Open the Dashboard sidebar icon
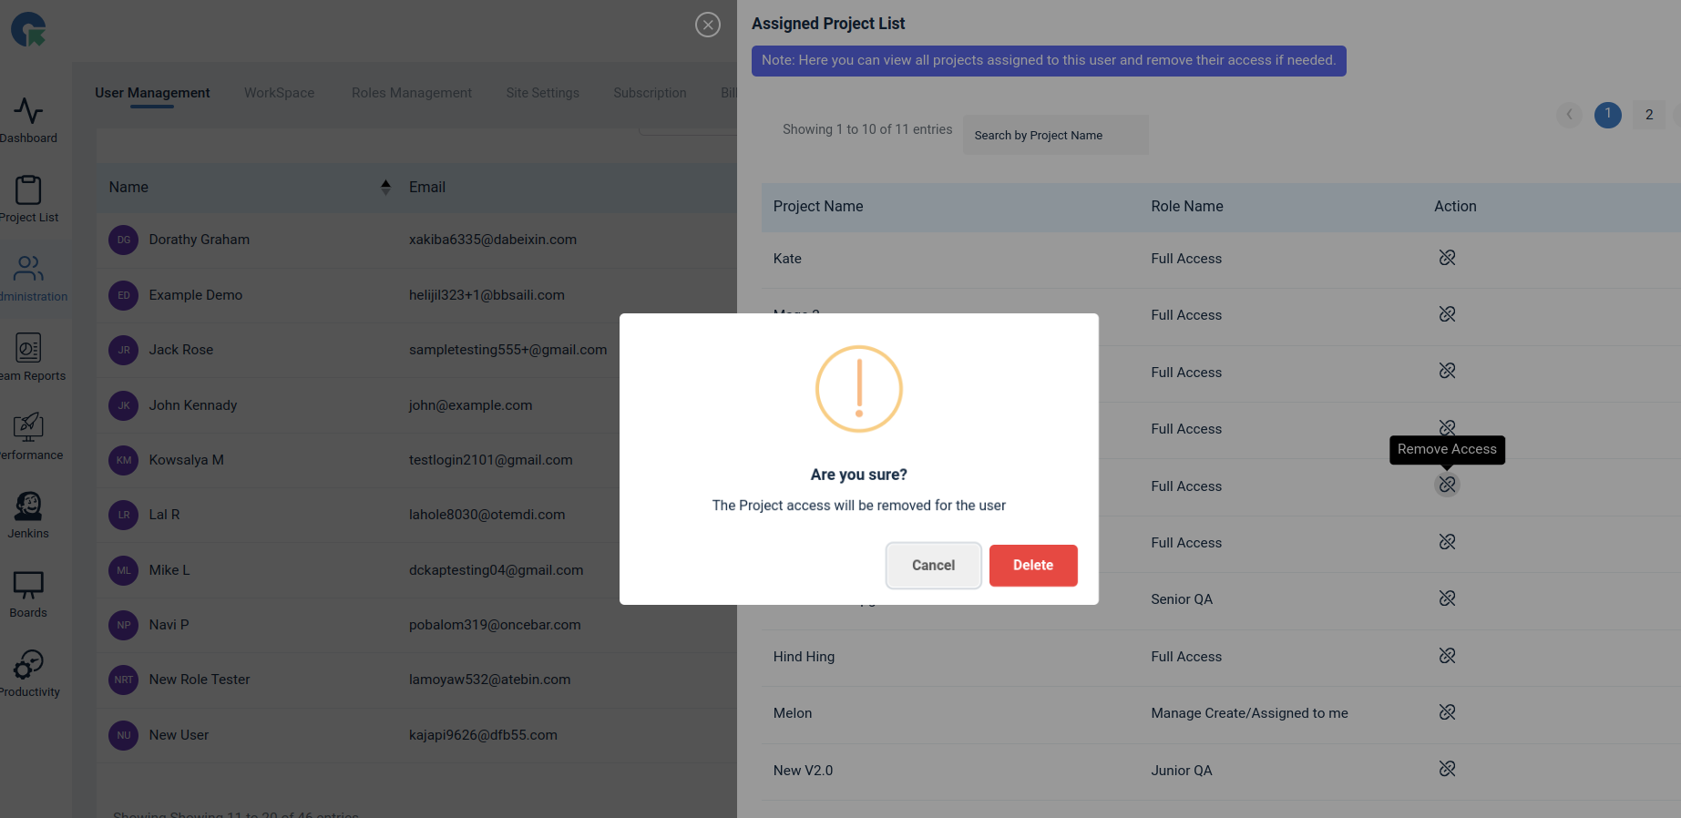Image resolution: width=1681 pixels, height=818 pixels. (28, 120)
